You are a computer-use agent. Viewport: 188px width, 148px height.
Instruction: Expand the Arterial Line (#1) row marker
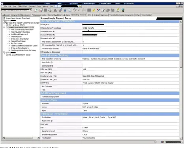(x=41, y=76)
